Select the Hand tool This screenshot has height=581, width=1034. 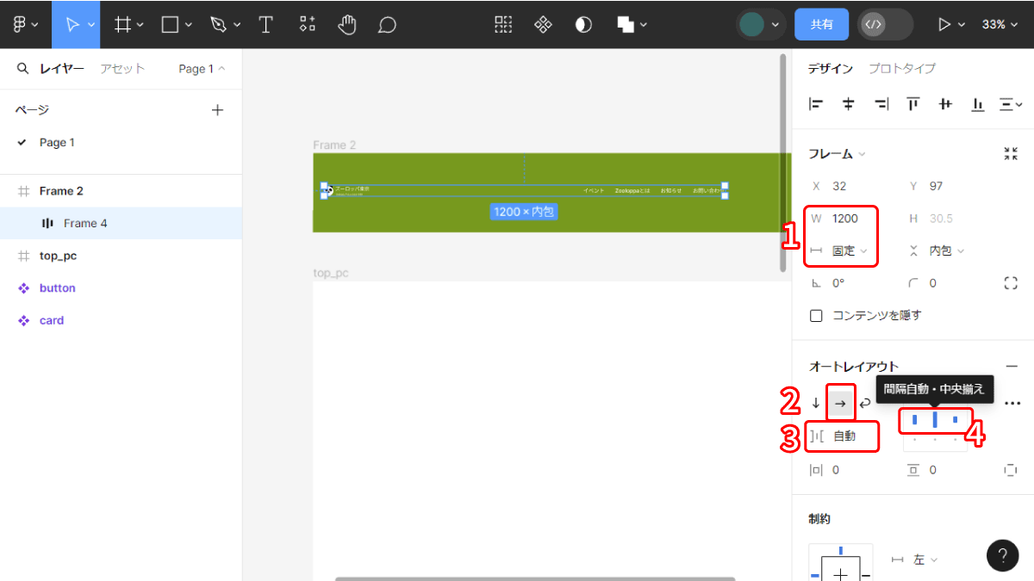pyautogui.click(x=347, y=24)
